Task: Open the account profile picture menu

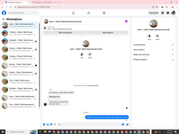Action: pyautogui.click(x=173, y=13)
